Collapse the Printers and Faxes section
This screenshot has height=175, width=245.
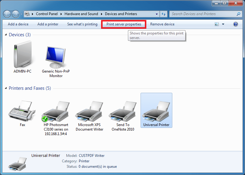pyautogui.click(x=6, y=88)
